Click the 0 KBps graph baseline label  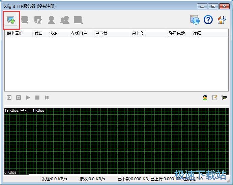[10, 172]
